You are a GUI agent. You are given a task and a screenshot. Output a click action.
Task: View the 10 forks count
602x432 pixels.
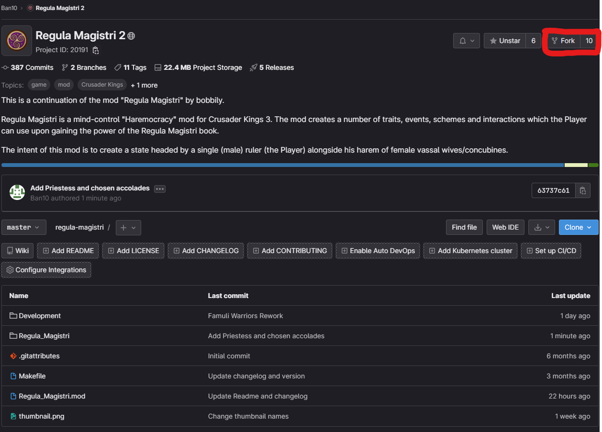[x=589, y=41]
